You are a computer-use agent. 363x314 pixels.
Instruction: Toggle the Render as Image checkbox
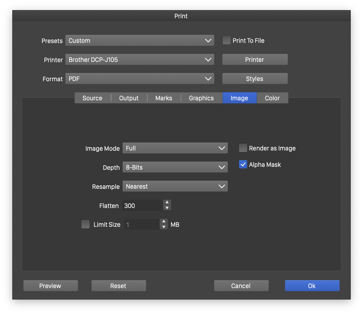click(x=243, y=148)
